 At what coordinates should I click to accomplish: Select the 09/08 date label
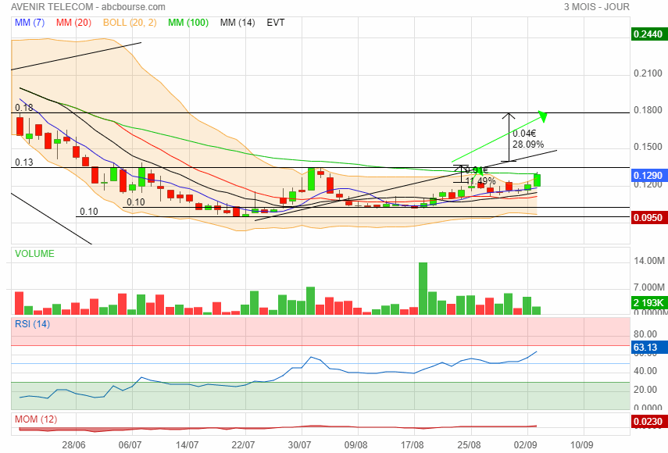[x=355, y=445]
